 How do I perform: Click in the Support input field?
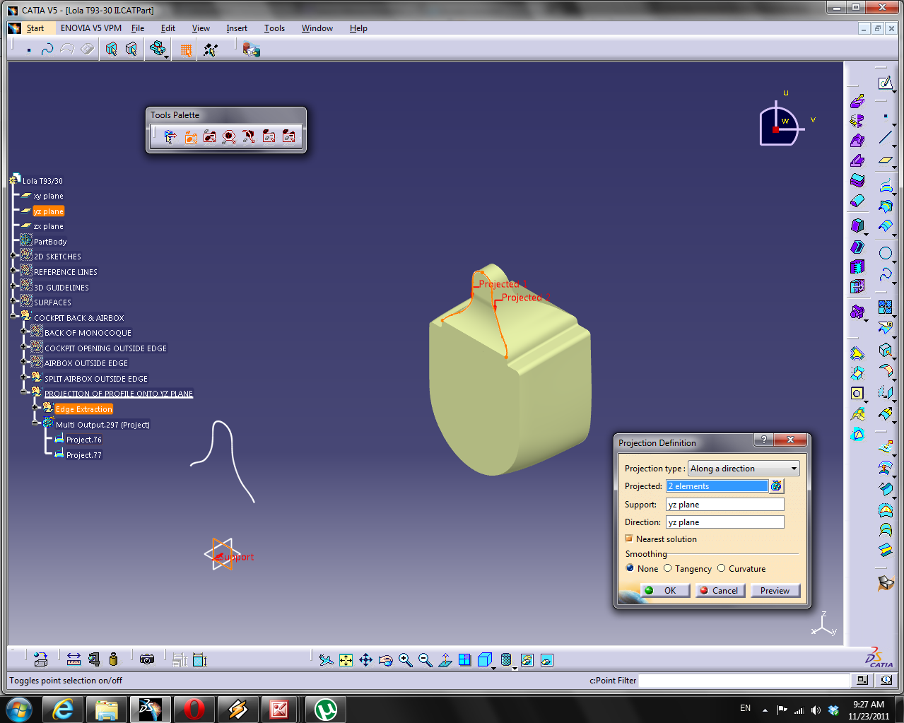[724, 505]
